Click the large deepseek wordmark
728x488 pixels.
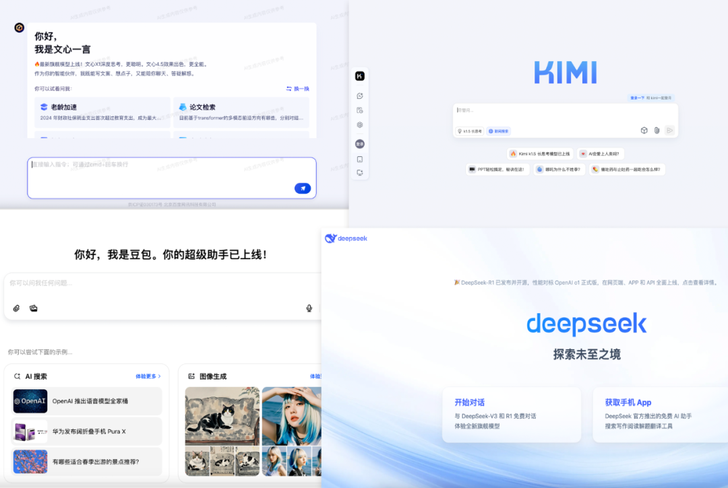point(586,324)
